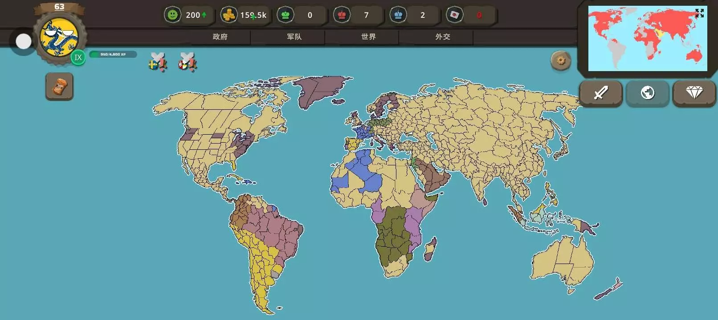Image resolution: width=718 pixels, height=320 pixels.
Task: View the war alert with Swedish flag
Action: pyautogui.click(x=158, y=62)
